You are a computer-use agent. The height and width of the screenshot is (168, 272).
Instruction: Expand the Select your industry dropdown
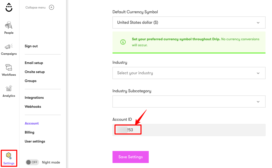click(x=189, y=73)
